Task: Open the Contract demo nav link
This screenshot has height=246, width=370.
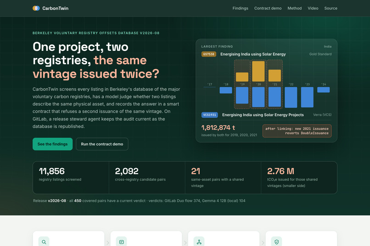Action: point(268,8)
